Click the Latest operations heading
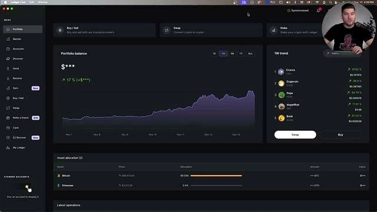Screen dimensions: 377x212 (x=68, y=206)
